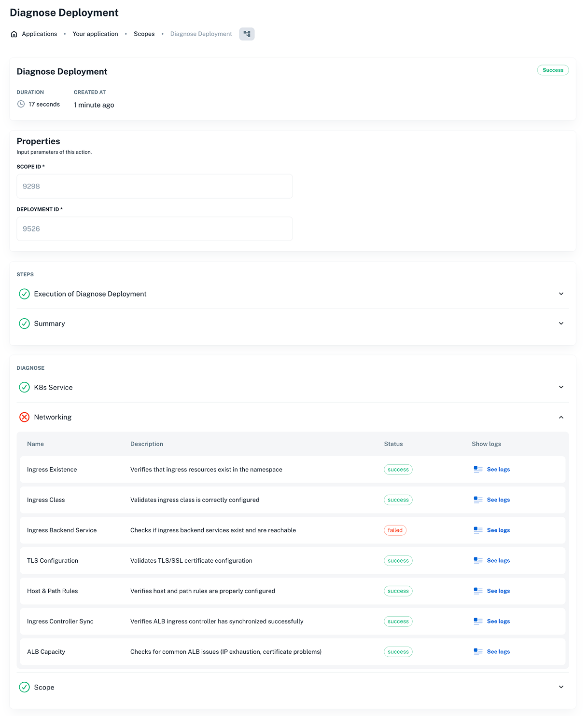
Task: Click the clock icon beside duration
Action: click(21, 104)
